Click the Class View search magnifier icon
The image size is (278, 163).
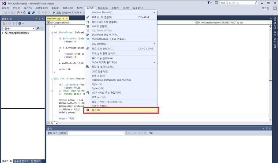[x=38, y=29]
